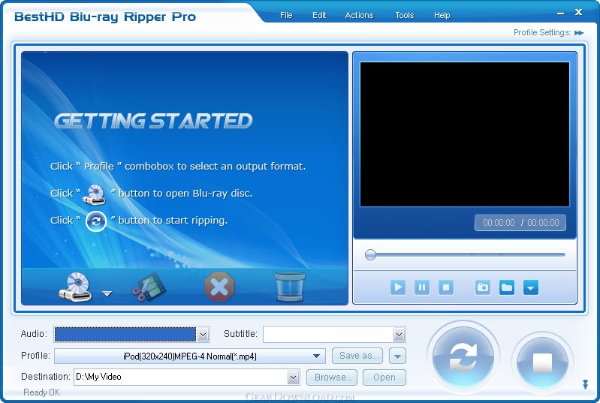600x403 pixels.
Task: Click the black video preview area
Action: (x=465, y=134)
